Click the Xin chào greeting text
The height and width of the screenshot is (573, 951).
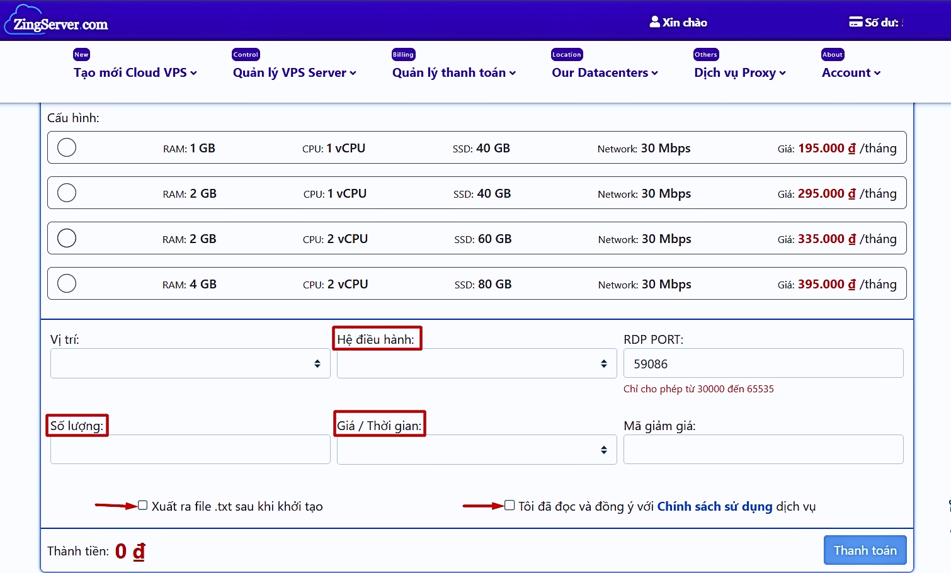685,22
